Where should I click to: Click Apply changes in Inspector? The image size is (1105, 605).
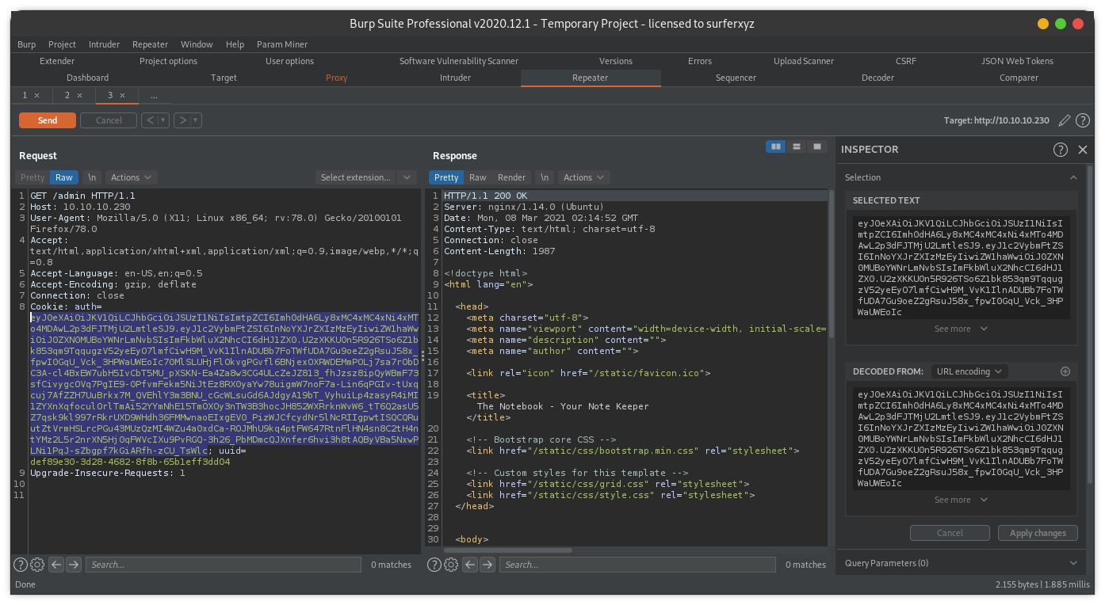coord(1038,533)
